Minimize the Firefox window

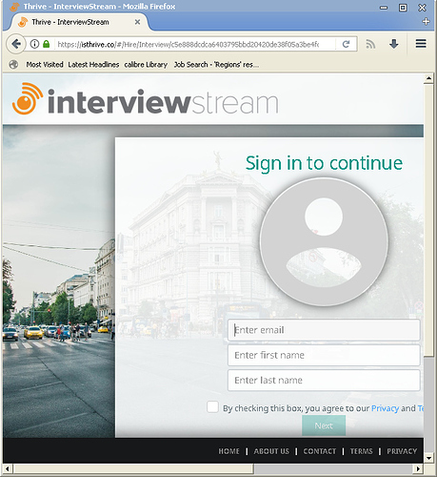[384, 8]
